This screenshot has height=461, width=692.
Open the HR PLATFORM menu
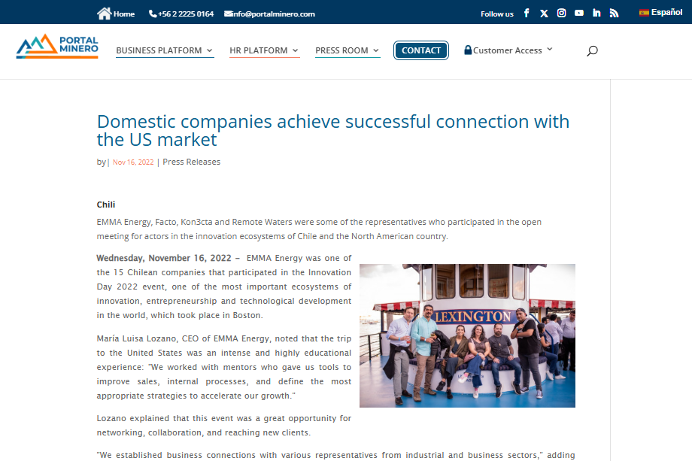click(x=259, y=50)
